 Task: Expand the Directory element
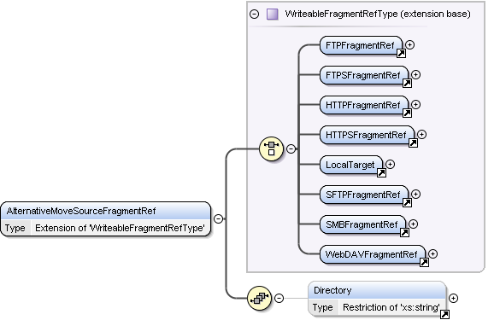[x=453, y=298]
